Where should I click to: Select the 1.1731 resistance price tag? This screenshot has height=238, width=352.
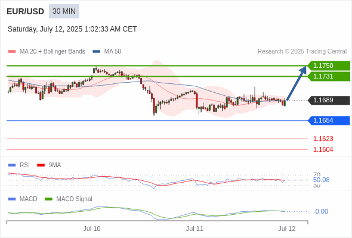[329, 76]
